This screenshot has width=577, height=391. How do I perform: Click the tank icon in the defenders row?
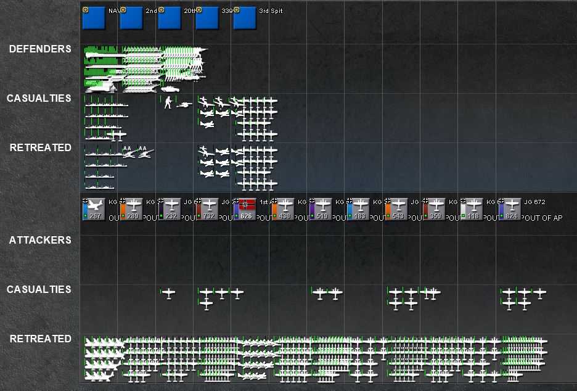pos(170,89)
